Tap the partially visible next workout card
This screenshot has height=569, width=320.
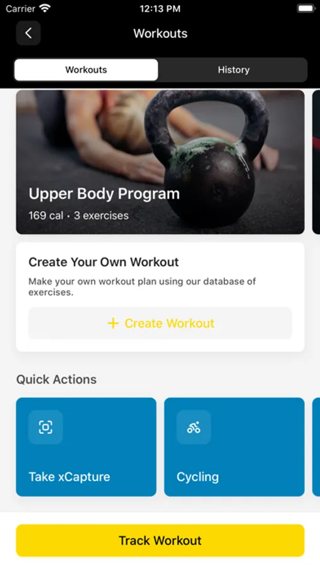[x=316, y=162]
